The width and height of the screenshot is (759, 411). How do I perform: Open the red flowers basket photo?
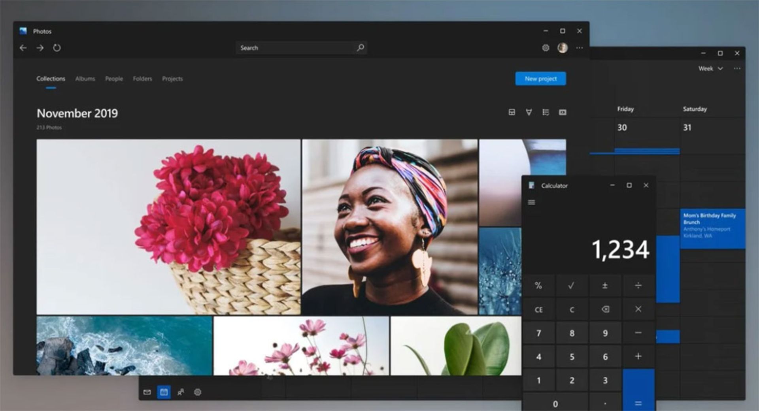tap(168, 226)
